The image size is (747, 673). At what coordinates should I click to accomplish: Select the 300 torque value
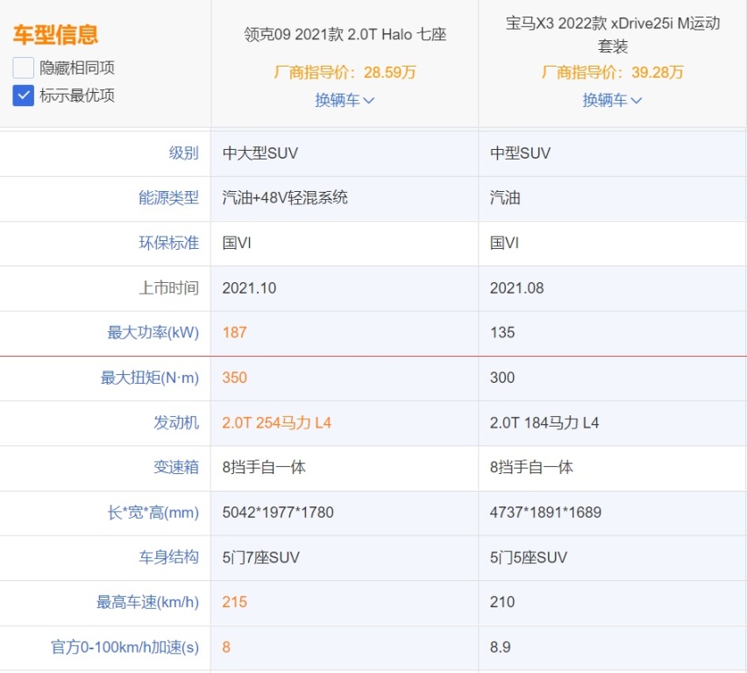pos(502,378)
